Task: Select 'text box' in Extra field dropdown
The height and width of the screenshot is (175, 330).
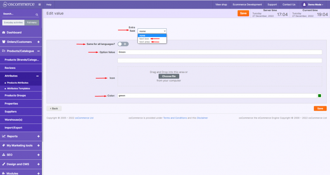Action: pos(144,38)
